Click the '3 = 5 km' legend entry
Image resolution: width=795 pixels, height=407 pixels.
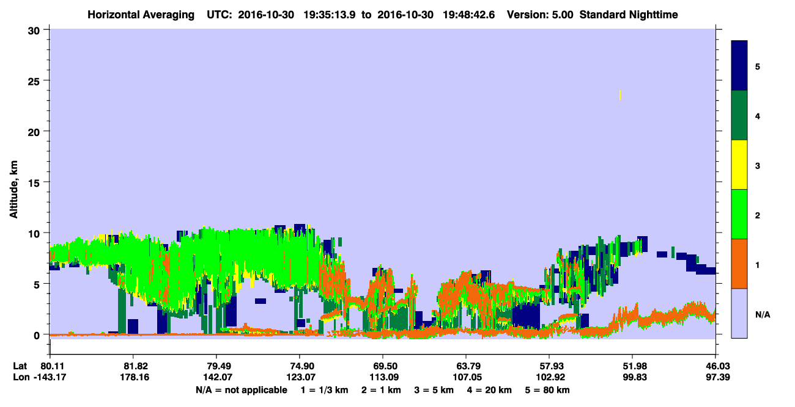(x=434, y=390)
